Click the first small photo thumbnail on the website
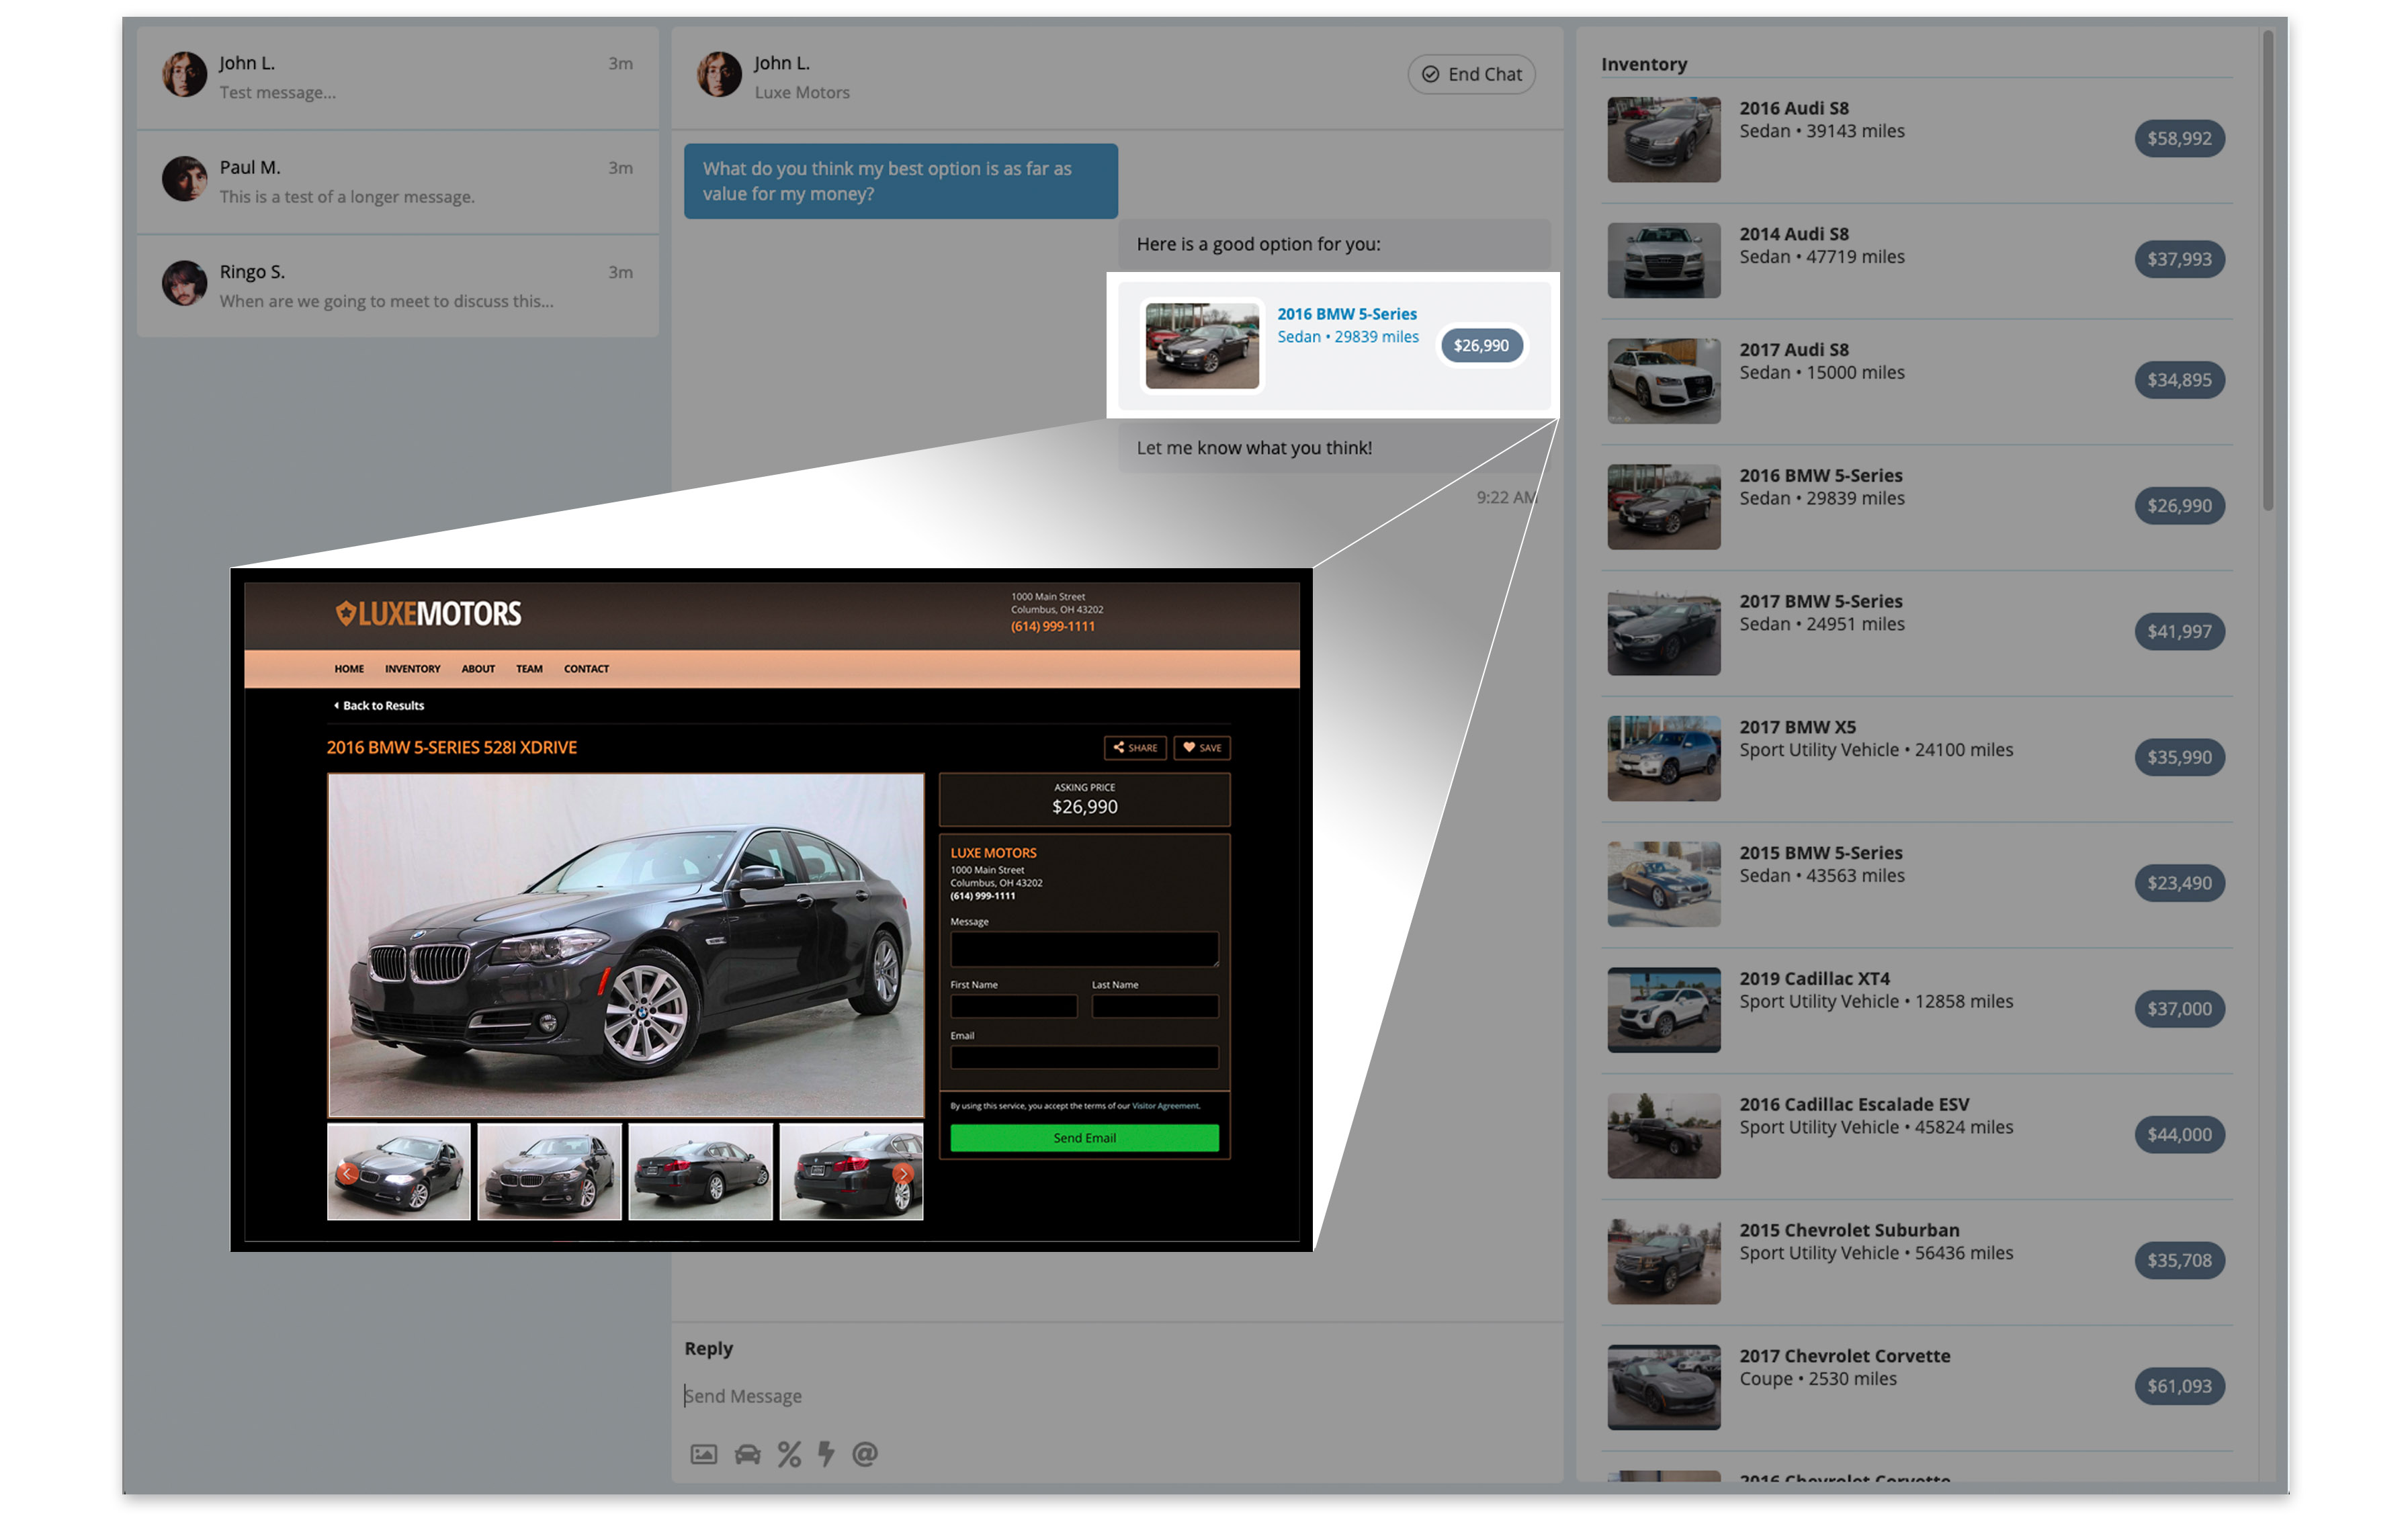The height and width of the screenshot is (1530, 2408). tap(399, 1171)
